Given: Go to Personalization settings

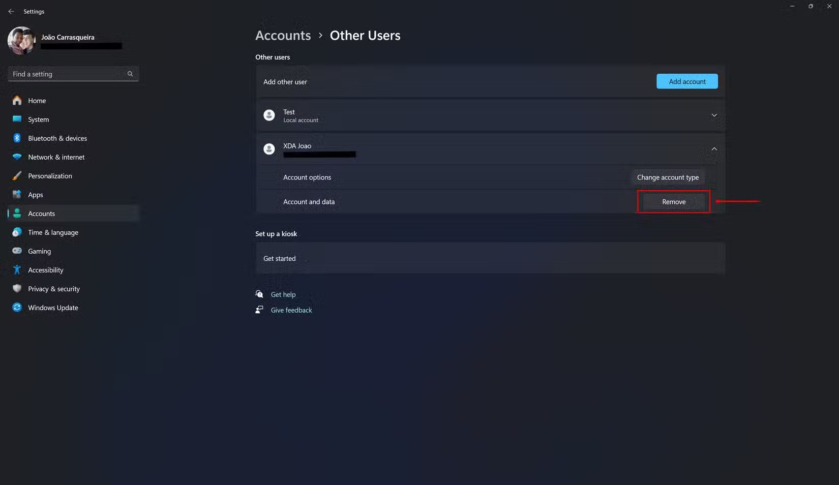Looking at the screenshot, I should click(50, 176).
